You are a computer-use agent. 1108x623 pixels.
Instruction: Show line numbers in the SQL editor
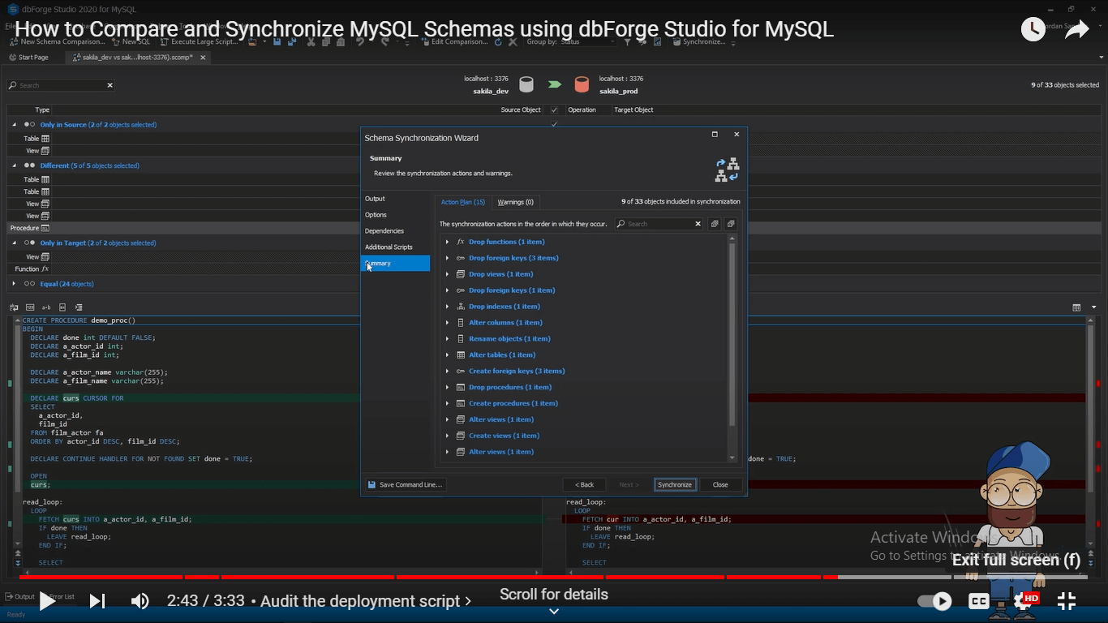30,307
